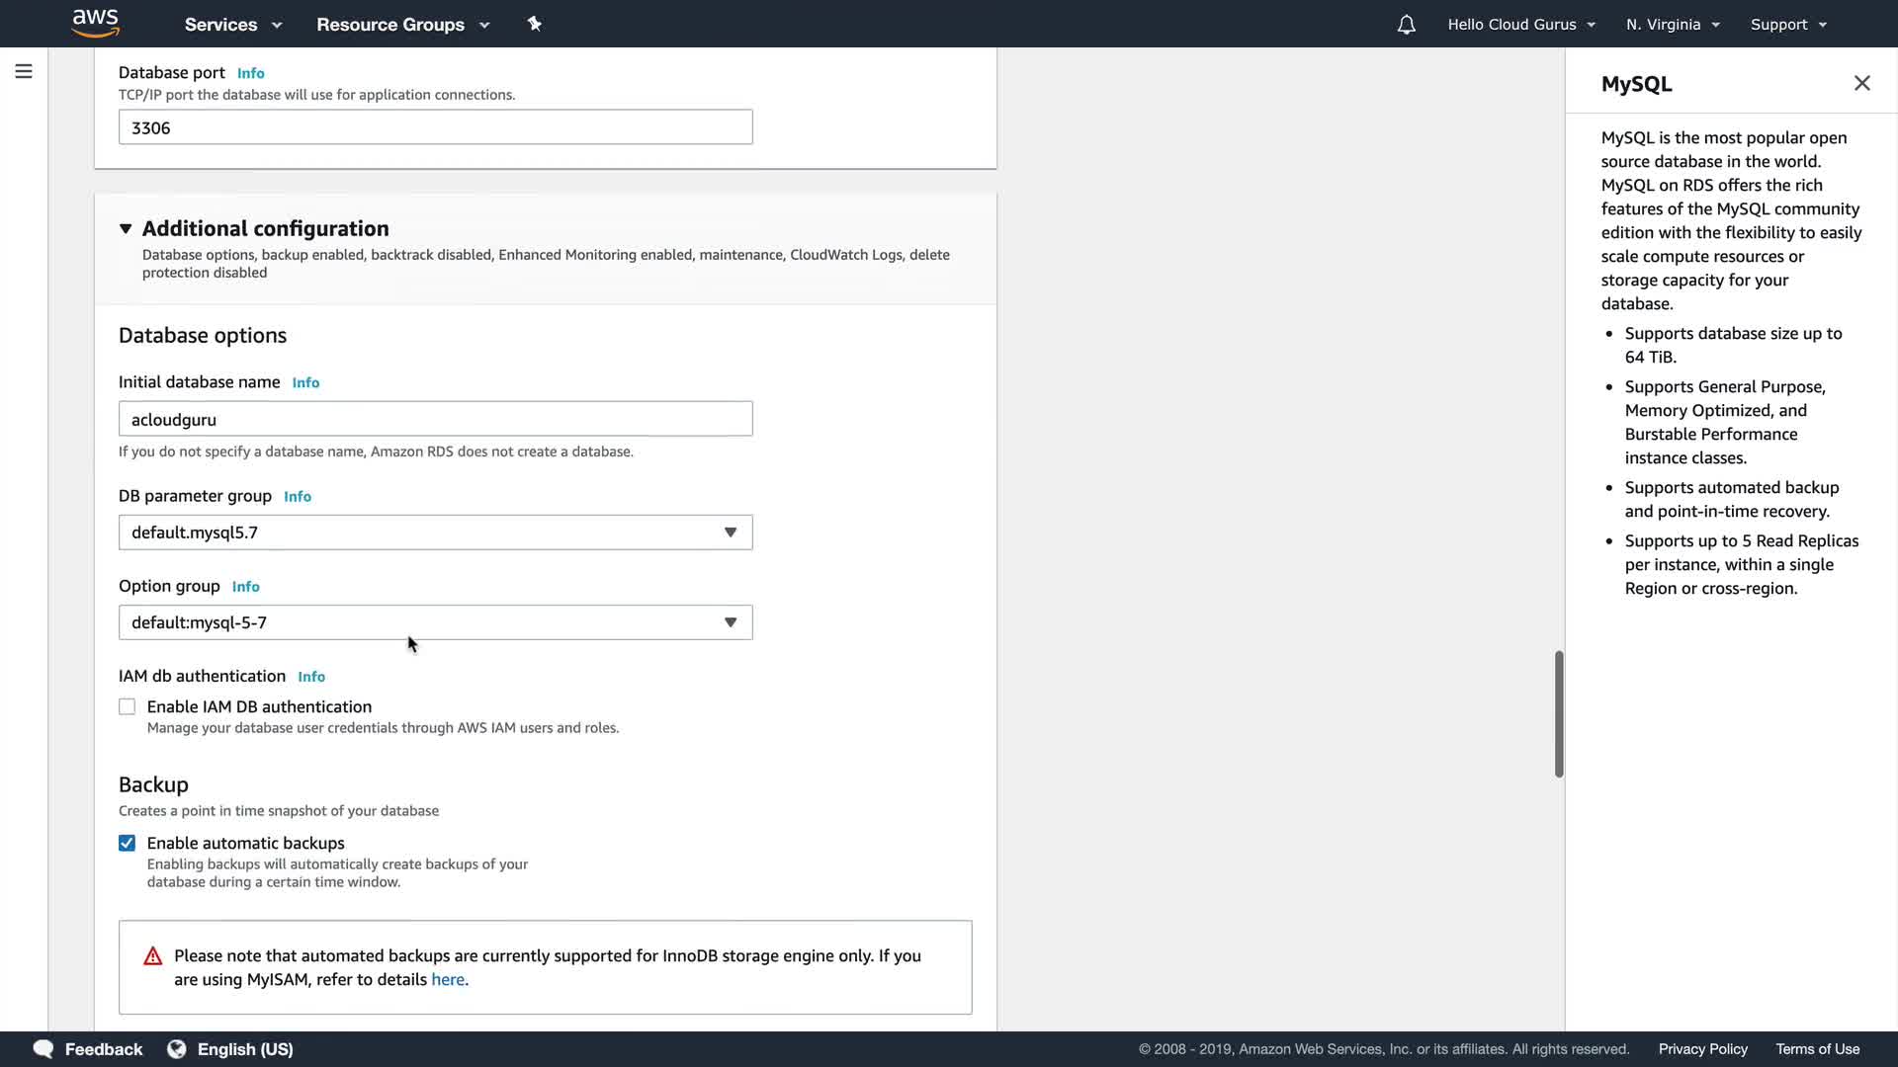Open the hamburger side navigation menu
This screenshot has height=1067, width=1898.
(24, 71)
